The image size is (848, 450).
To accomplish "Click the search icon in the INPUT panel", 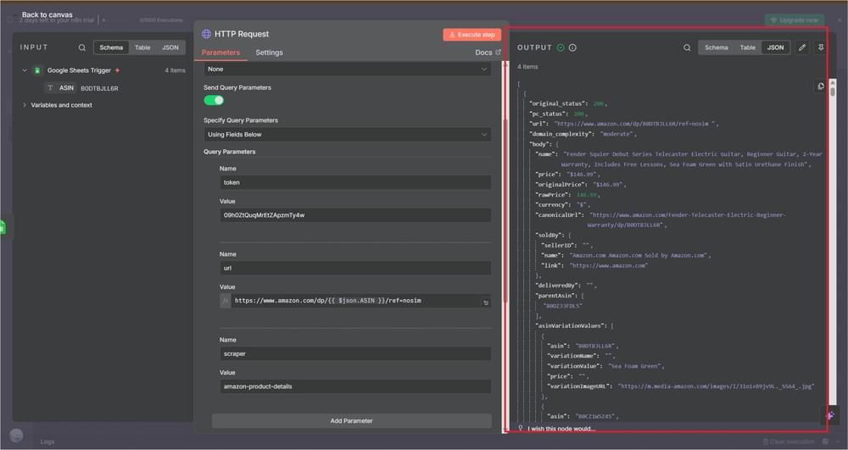I will (82, 47).
